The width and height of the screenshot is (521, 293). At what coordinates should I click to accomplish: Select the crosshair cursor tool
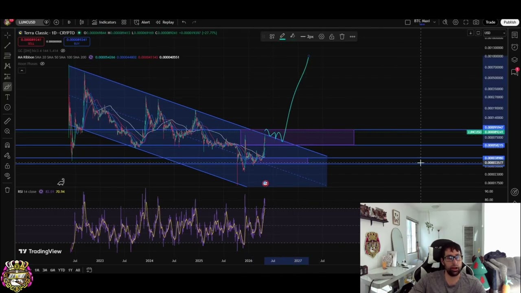[x=7, y=35]
